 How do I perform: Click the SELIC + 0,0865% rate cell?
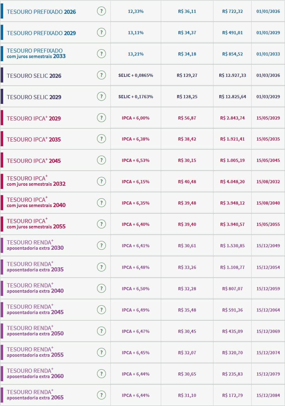tap(136, 75)
